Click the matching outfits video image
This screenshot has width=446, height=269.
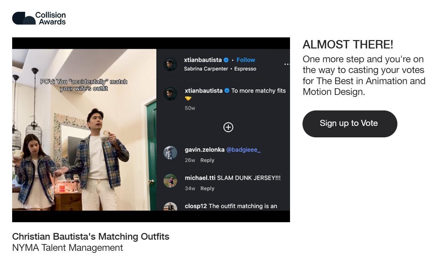pos(84,130)
